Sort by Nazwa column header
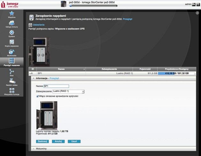Screen dimensions: 201x156 pyautogui.click(x=61, y=69)
